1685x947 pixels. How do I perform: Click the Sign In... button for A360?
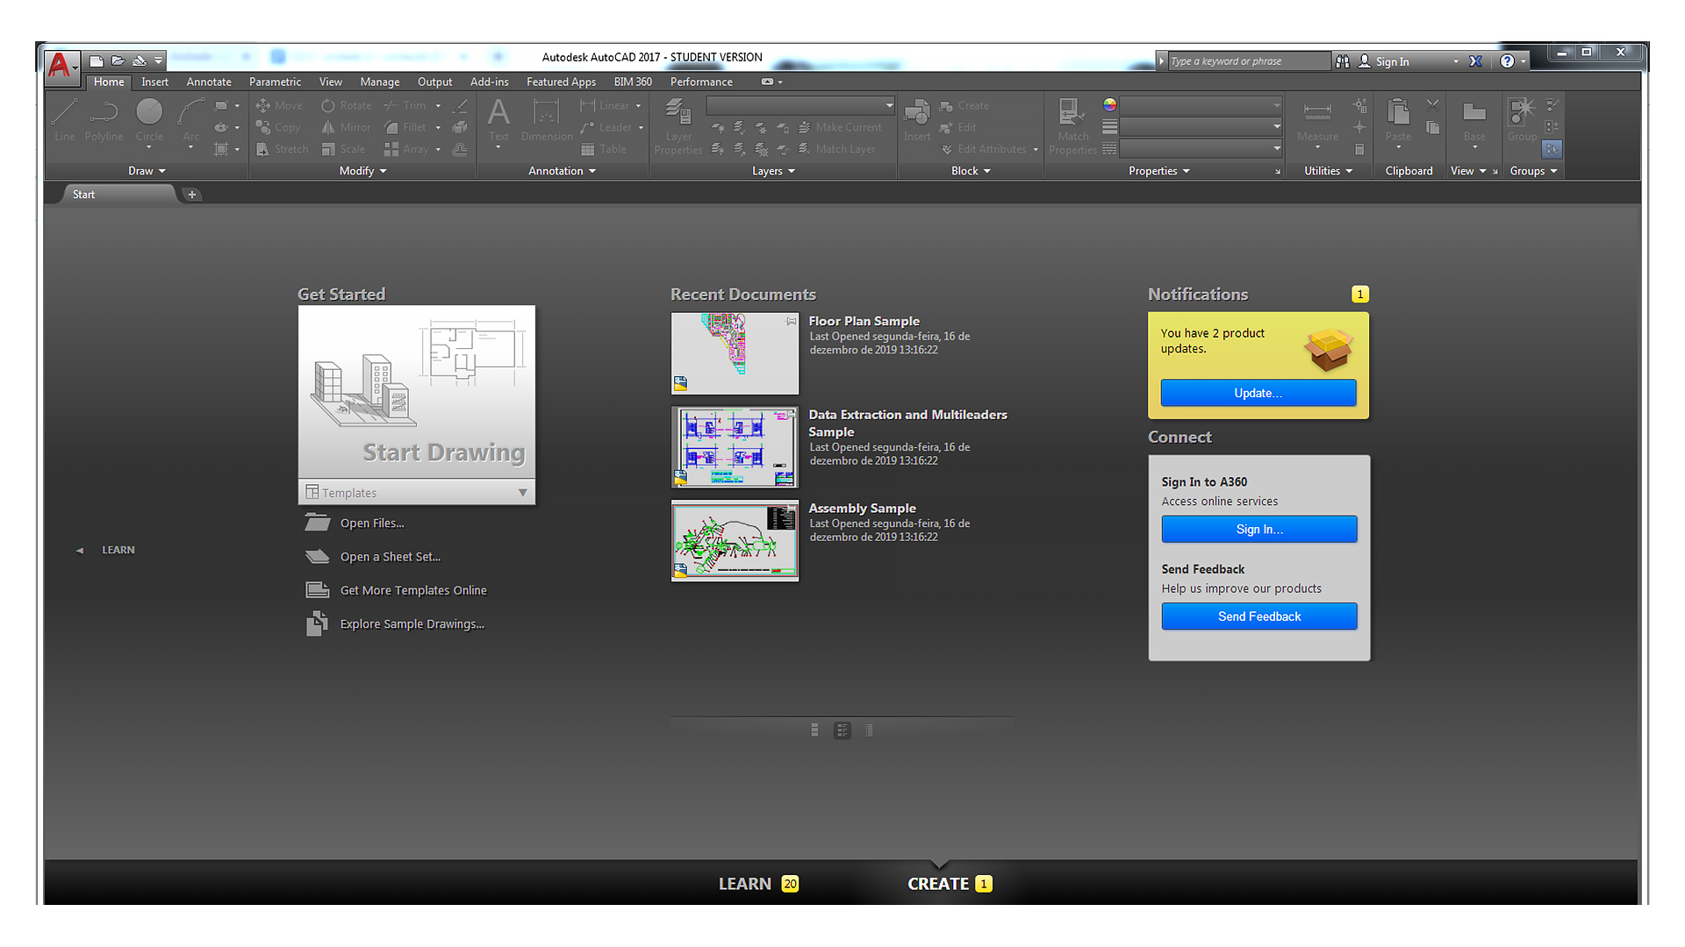pyautogui.click(x=1258, y=529)
